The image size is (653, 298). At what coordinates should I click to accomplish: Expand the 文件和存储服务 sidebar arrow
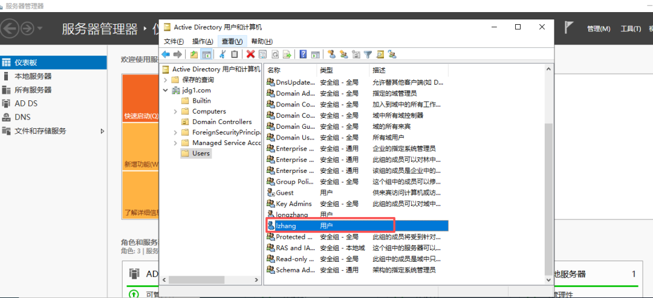102,131
